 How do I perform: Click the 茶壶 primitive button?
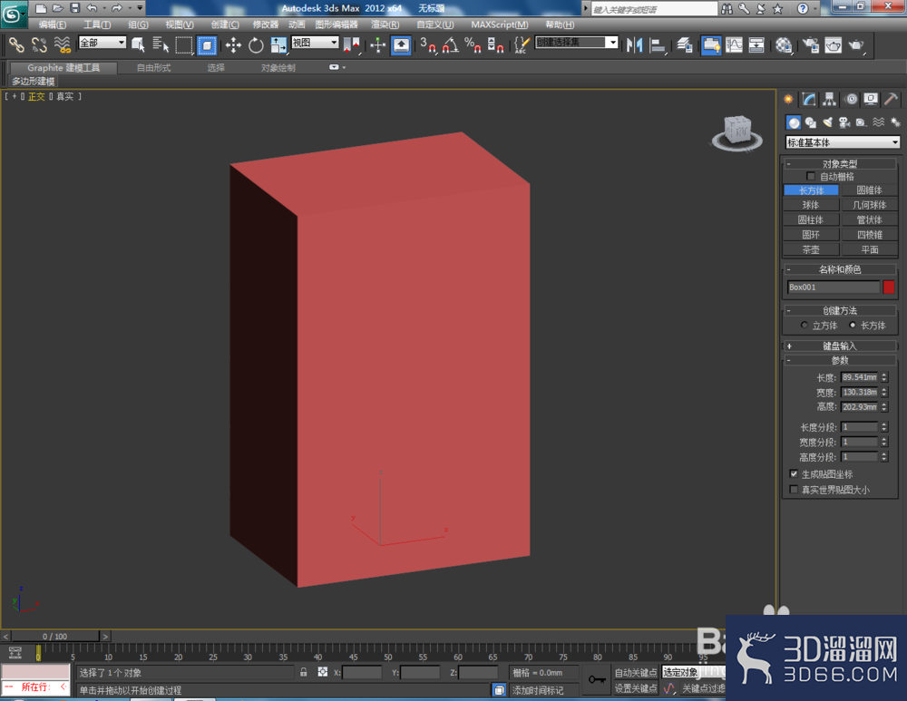[810, 250]
